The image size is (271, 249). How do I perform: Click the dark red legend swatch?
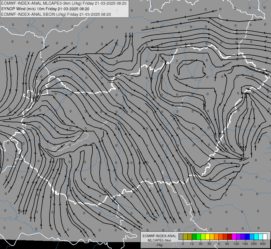pyautogui.click(x=230, y=237)
